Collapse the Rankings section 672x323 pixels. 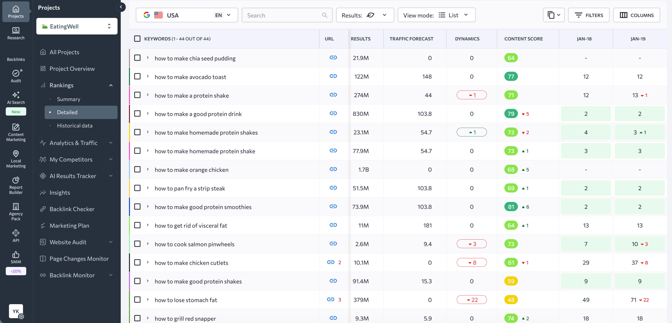111,85
